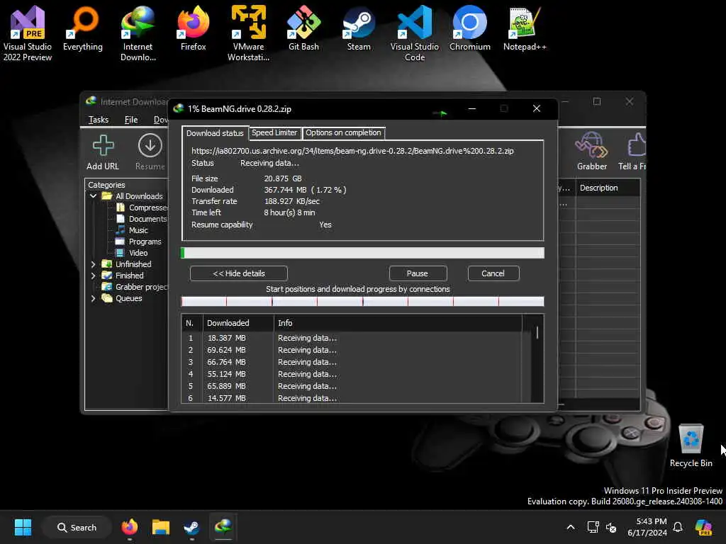Pause the BeamNG.drive download

point(418,273)
